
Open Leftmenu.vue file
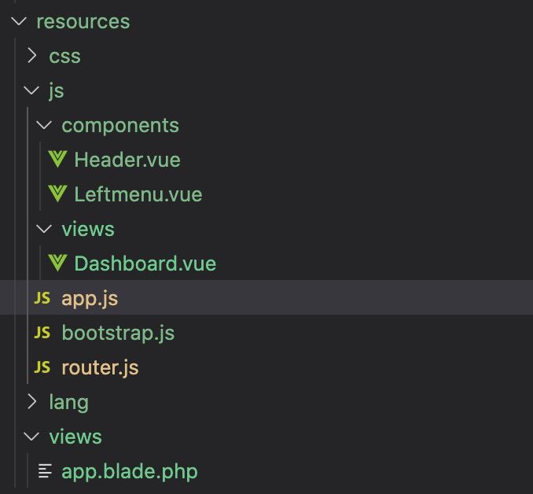coord(138,194)
